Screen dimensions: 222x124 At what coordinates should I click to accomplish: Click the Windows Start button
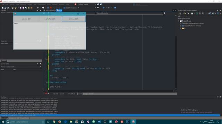pyautogui.click(x=3, y=122)
